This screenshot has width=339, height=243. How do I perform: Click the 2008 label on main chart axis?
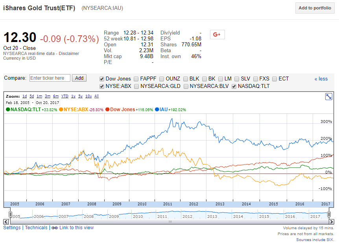pyautogui.click(x=92, y=204)
